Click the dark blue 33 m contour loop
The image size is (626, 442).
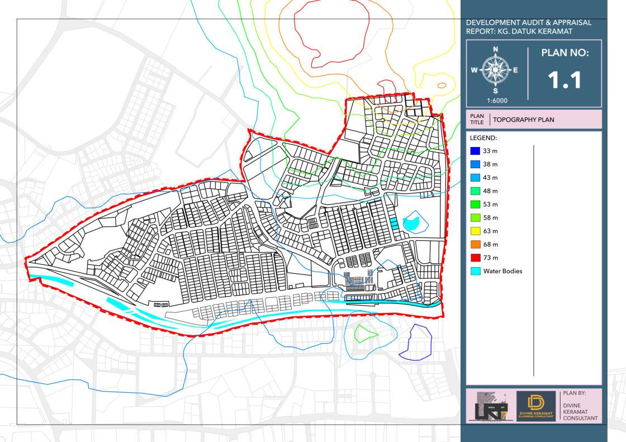416,342
